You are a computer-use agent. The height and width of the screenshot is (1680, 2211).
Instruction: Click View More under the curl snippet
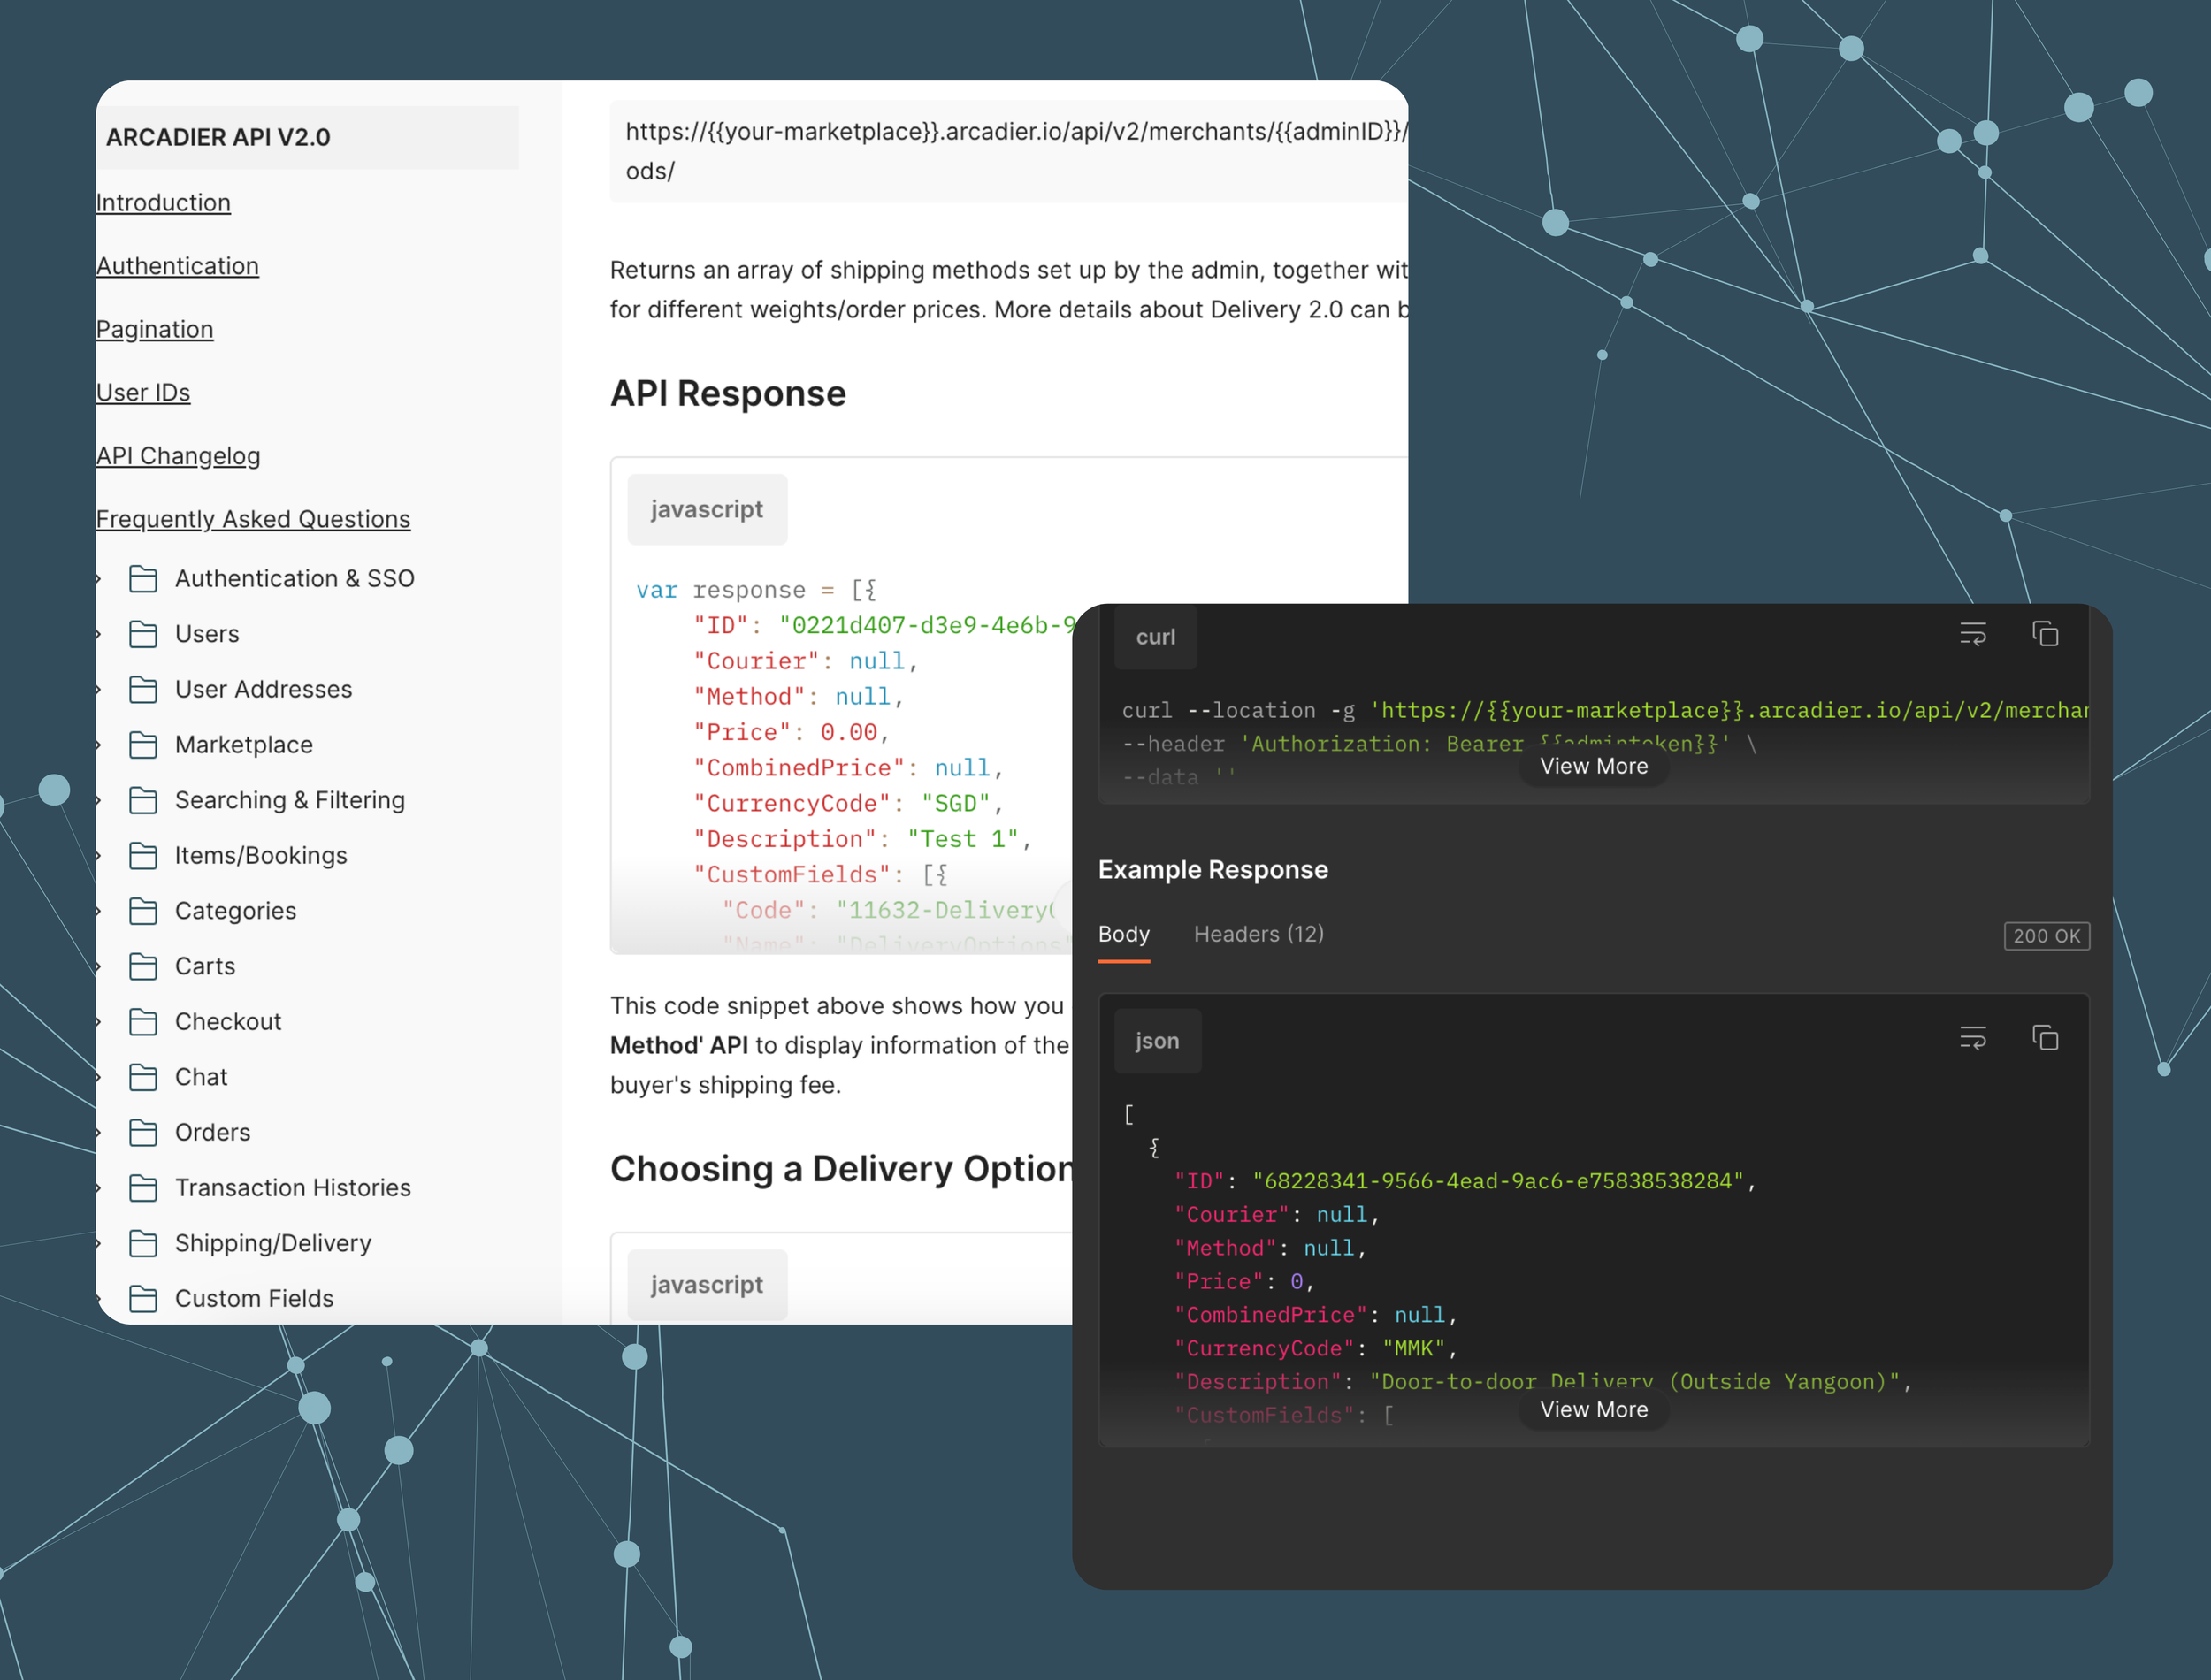click(x=1594, y=766)
